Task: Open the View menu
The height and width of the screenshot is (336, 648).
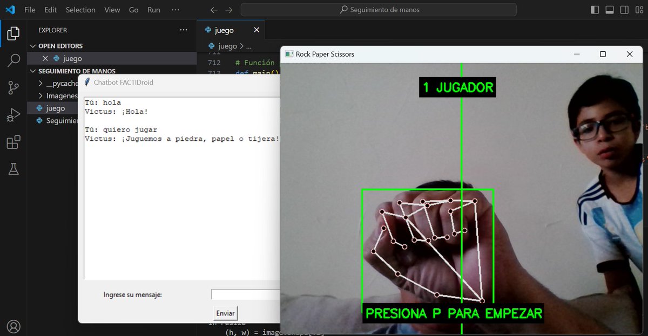Action: click(x=112, y=10)
